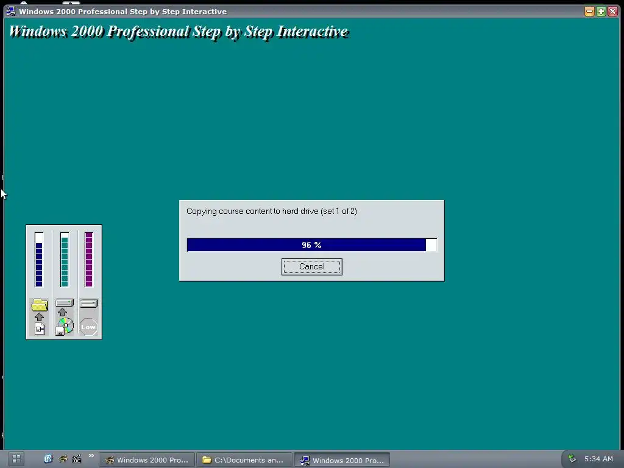Click the 96 % copy progress bar
The height and width of the screenshot is (468, 624).
pyautogui.click(x=311, y=245)
